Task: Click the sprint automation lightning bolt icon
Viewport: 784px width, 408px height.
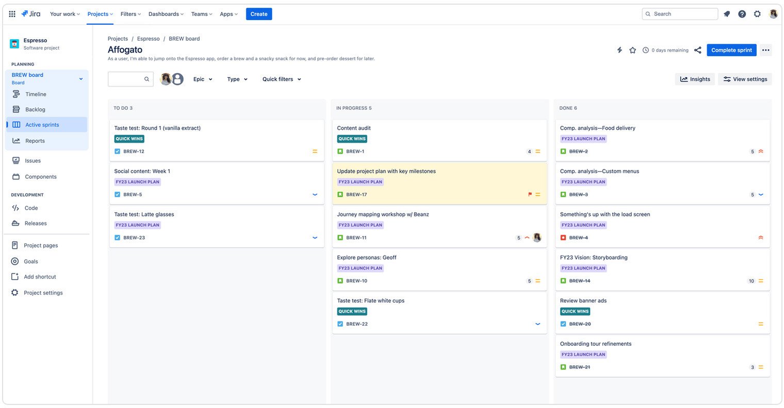Action: 619,50
